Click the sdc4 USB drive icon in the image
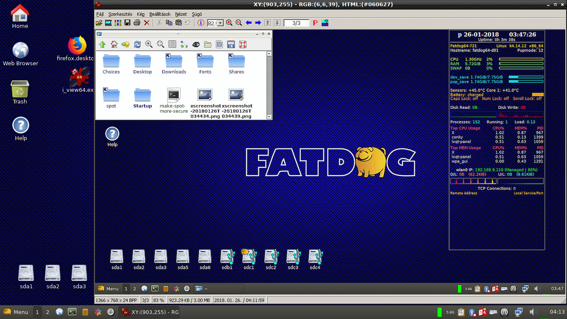This screenshot has height=319, width=567. tap(315, 260)
